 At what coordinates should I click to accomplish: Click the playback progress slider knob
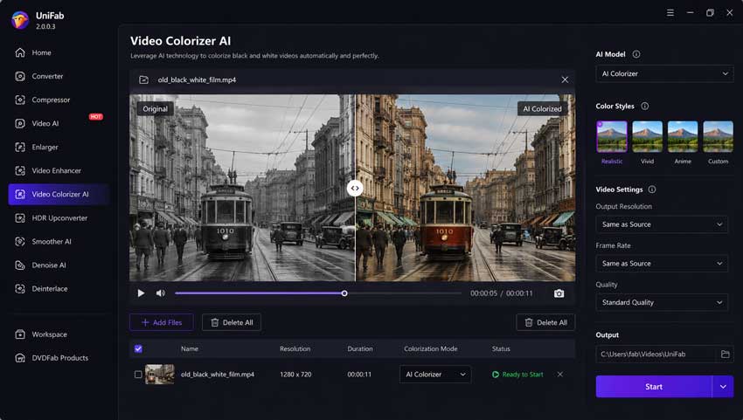(x=344, y=293)
